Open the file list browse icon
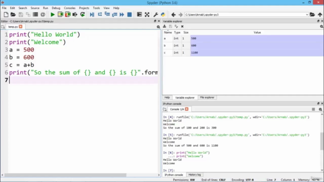Image resolution: width=324 pixels, height=182 pixels. pos(35,15)
